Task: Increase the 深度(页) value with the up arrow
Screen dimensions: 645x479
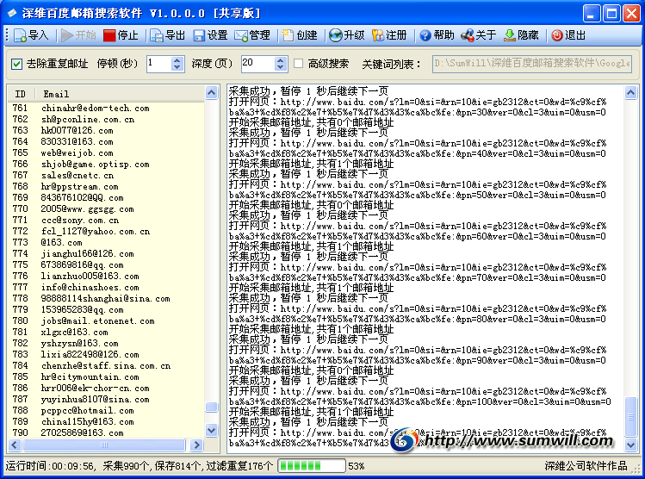Action: tap(280, 59)
